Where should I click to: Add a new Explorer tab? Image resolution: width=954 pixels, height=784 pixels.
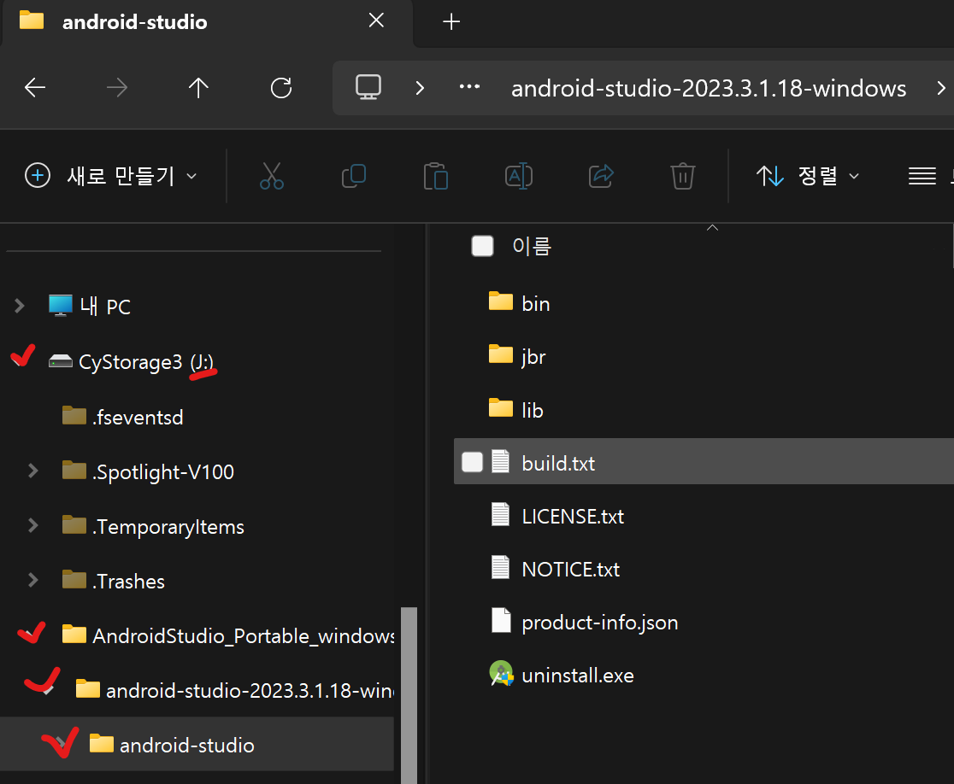(x=450, y=22)
